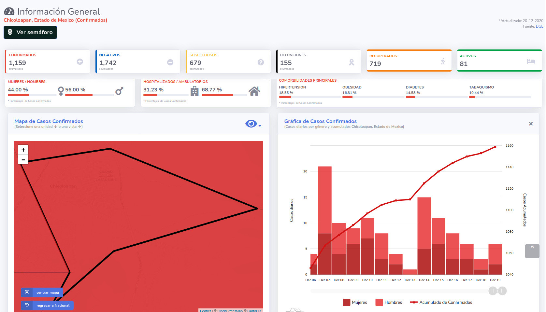Click the CONFIRMADOS card value 1,159

point(17,63)
